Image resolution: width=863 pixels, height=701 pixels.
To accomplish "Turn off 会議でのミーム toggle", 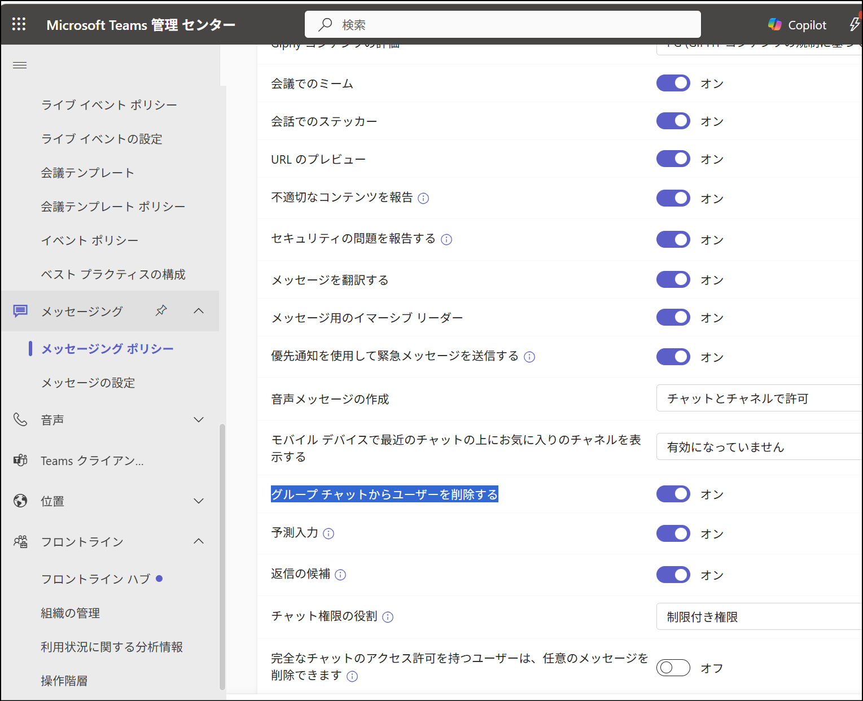I will [x=673, y=83].
